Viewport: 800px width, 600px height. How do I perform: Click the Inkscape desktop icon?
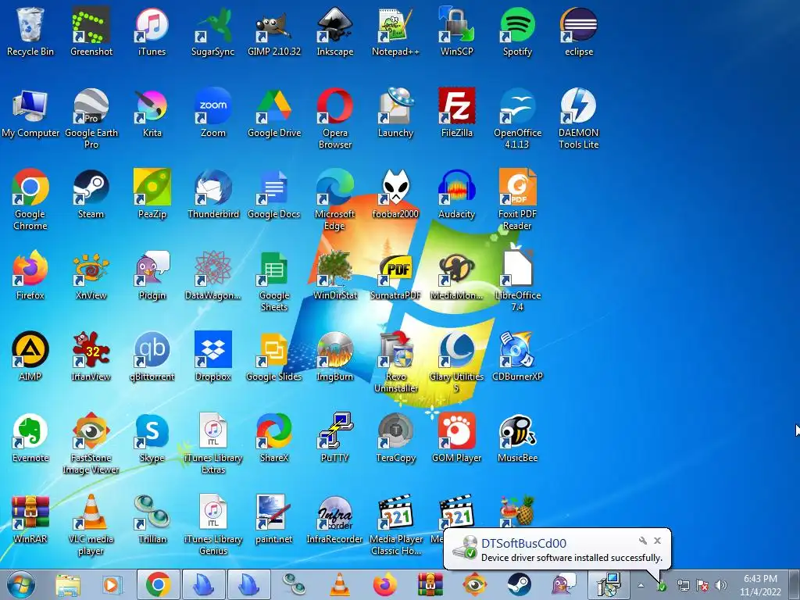coord(334,31)
